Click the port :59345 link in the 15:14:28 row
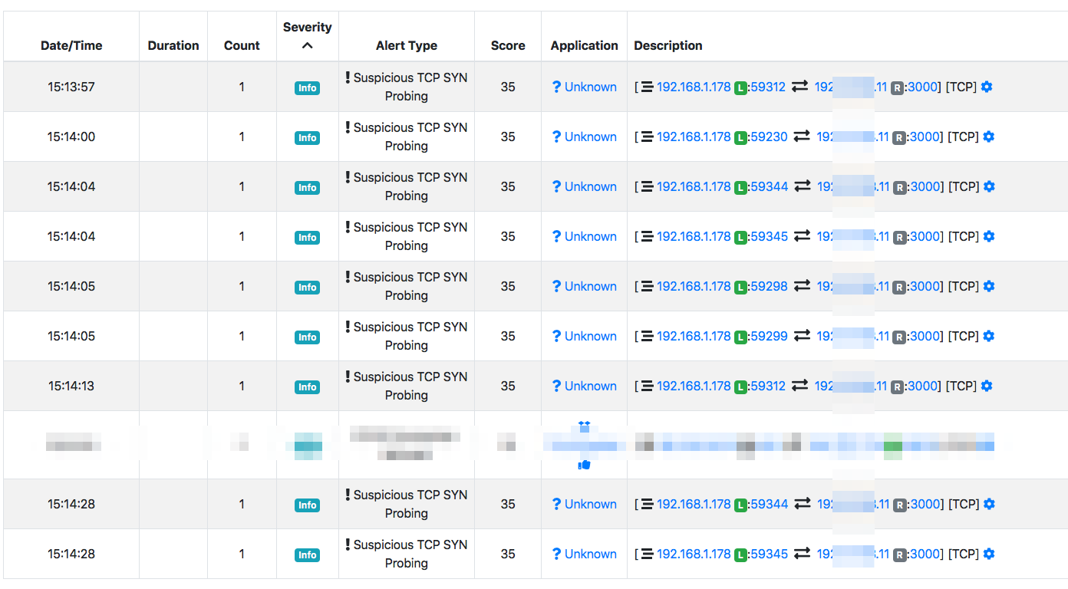The height and width of the screenshot is (589, 1068). coord(768,554)
